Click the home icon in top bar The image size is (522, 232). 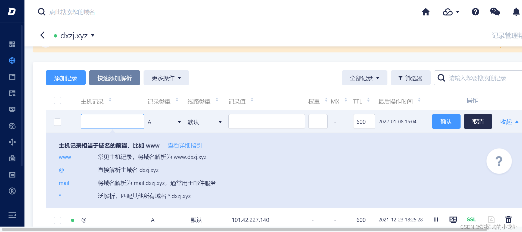point(426,12)
